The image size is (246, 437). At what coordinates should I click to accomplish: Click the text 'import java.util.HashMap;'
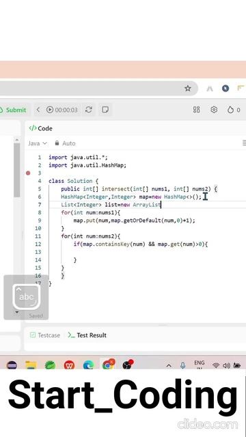[87, 165]
